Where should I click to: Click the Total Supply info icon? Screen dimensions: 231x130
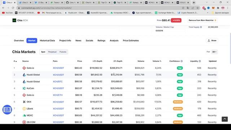tap(201, 27)
